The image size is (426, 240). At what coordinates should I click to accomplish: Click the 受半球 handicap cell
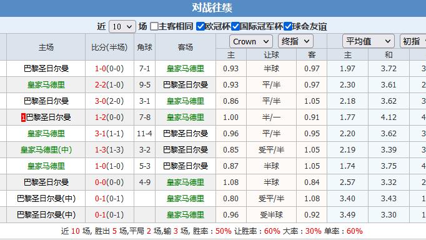click(271, 215)
